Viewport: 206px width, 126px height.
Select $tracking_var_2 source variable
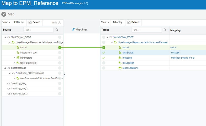point(19,88)
